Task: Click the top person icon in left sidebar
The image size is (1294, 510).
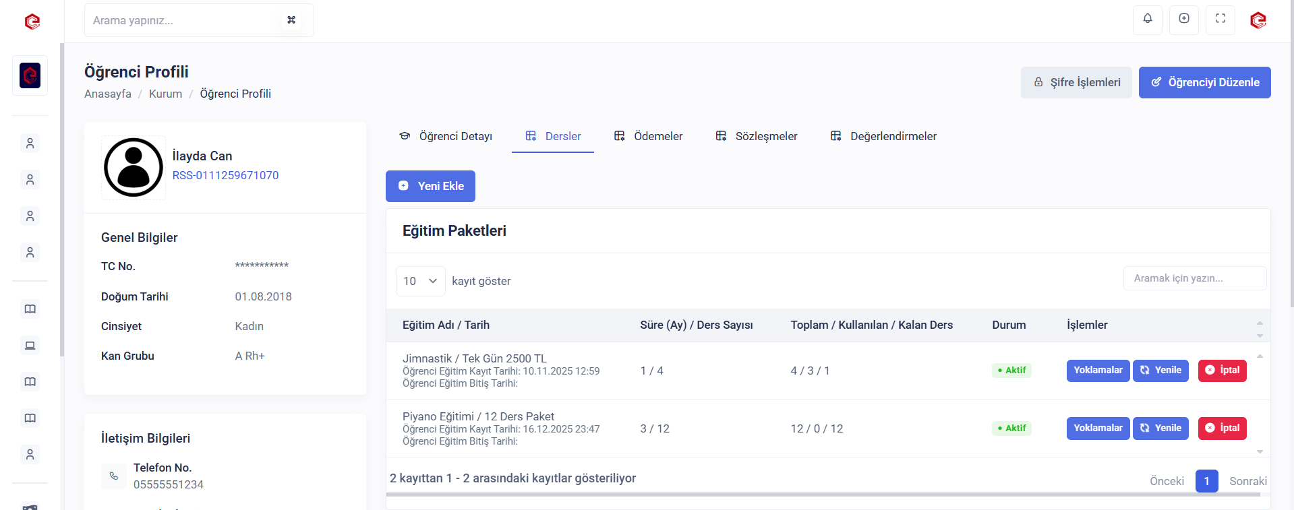Action: [30, 144]
